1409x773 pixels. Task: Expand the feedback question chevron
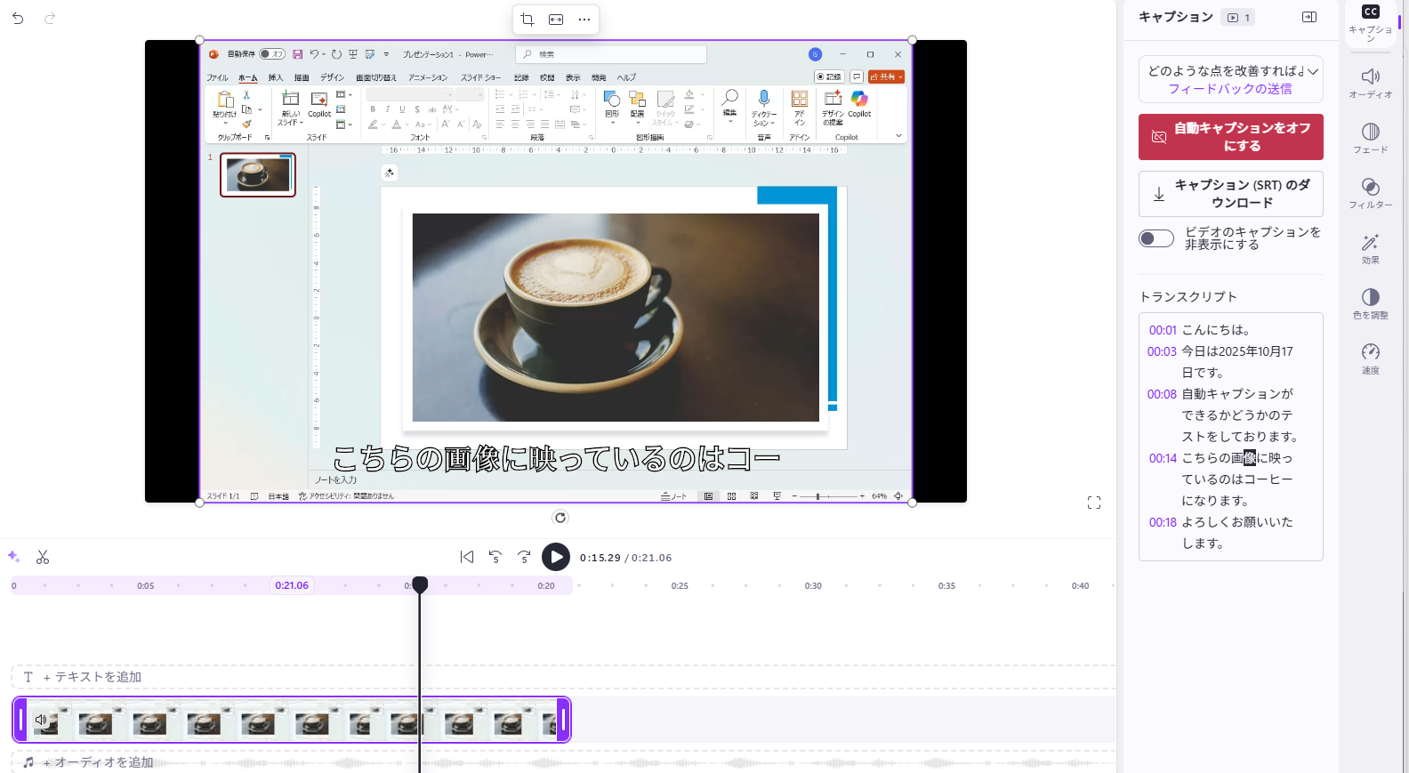pos(1313,71)
